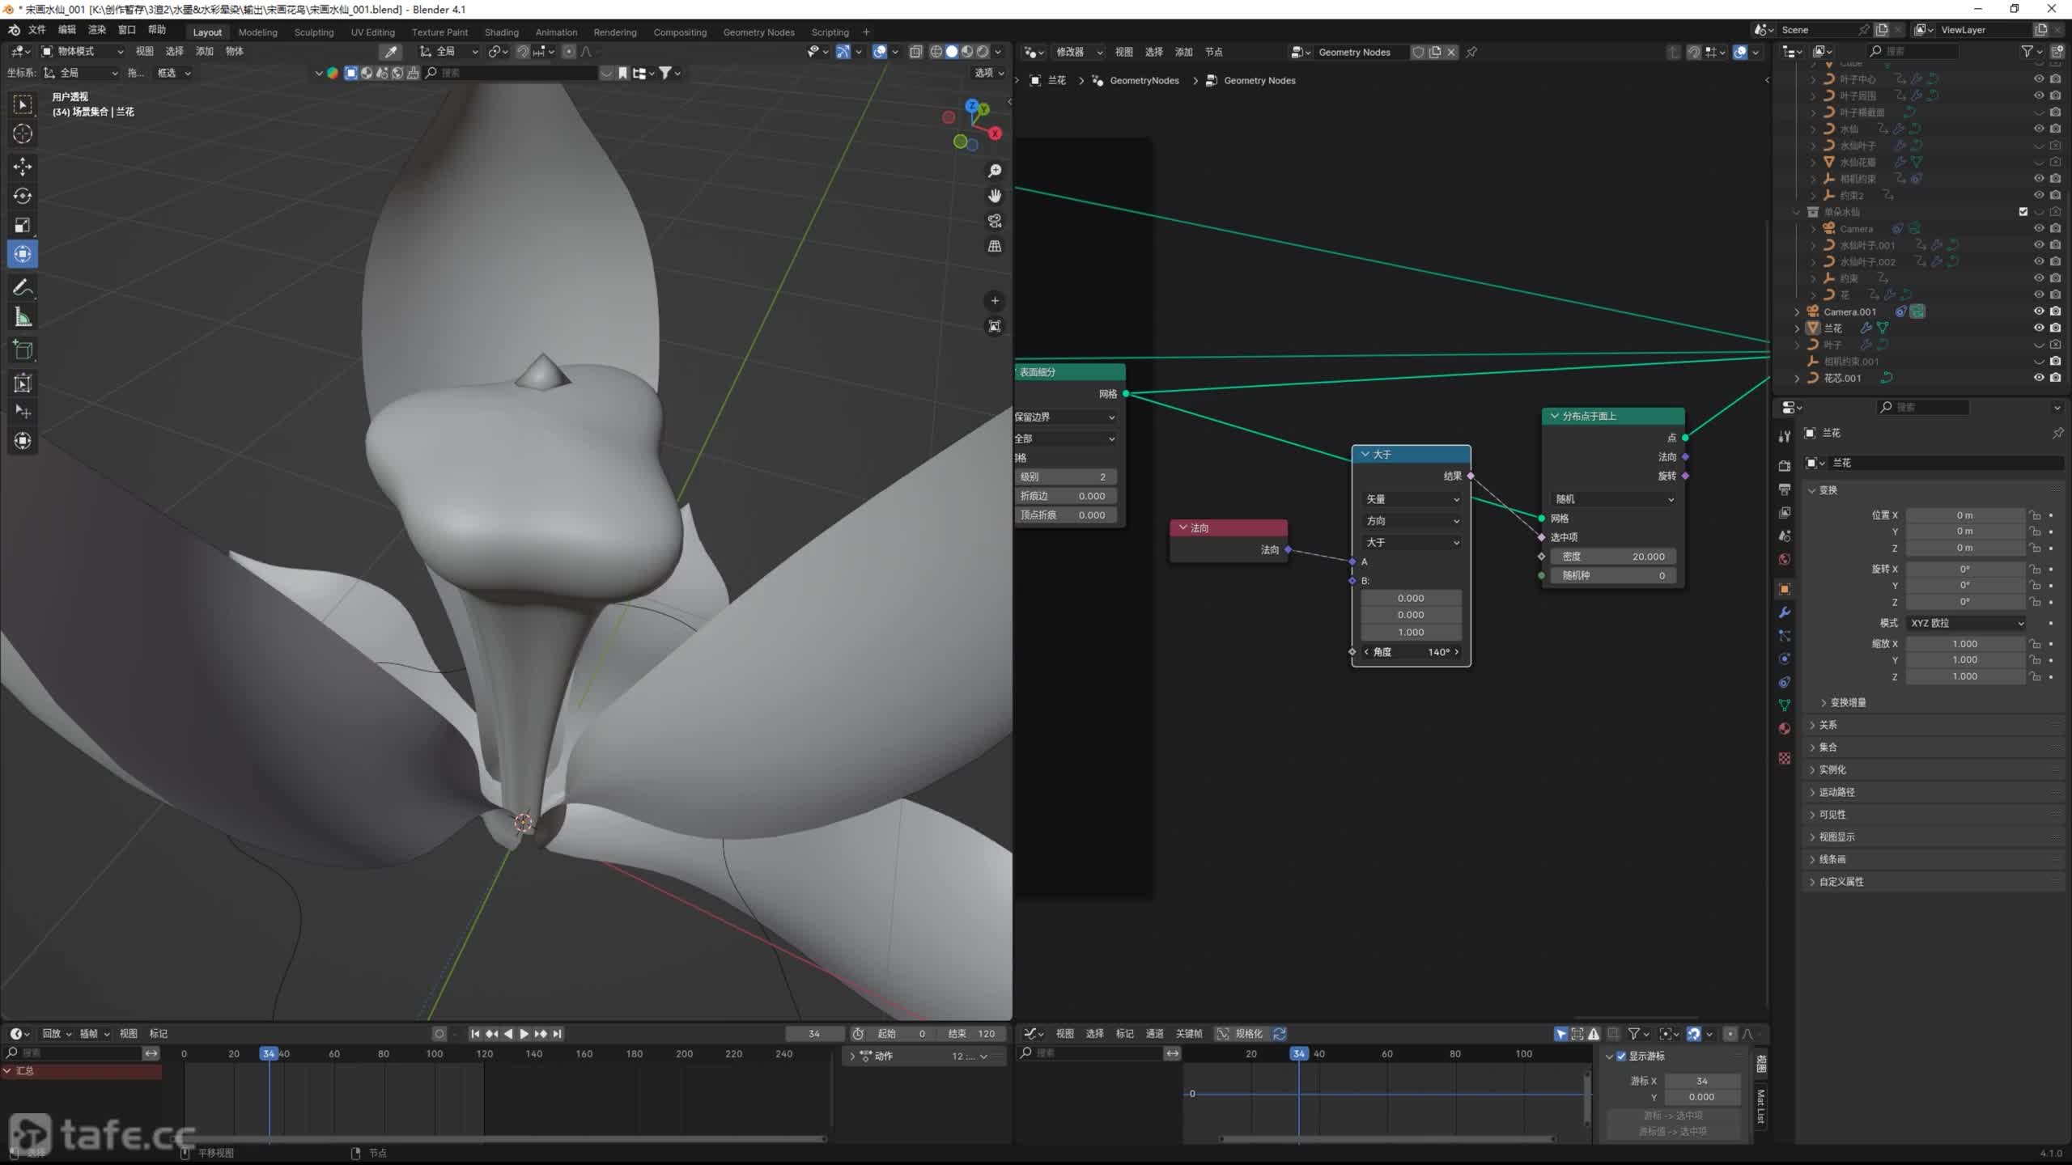Image resolution: width=2072 pixels, height=1165 pixels.
Task: Select the Move tool in the 3D viewport toolbar
Action: click(23, 167)
